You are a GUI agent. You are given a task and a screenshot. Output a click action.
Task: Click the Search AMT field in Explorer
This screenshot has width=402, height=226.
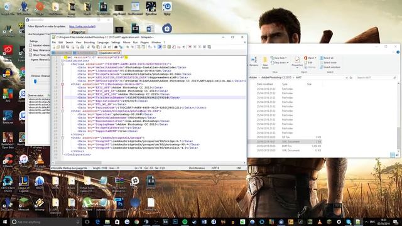(x=376, y=77)
